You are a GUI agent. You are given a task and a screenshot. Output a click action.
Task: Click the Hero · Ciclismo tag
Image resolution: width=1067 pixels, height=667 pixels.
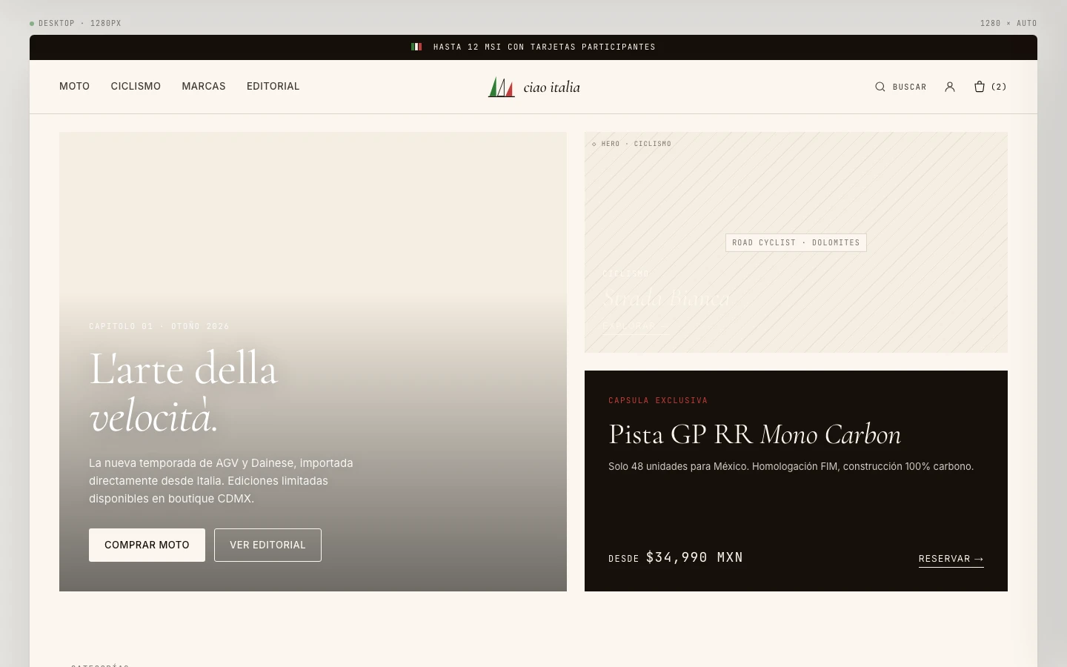[632, 144]
